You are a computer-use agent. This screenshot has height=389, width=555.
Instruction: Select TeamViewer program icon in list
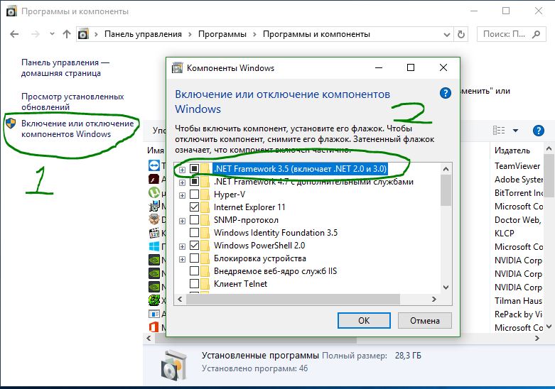point(154,165)
